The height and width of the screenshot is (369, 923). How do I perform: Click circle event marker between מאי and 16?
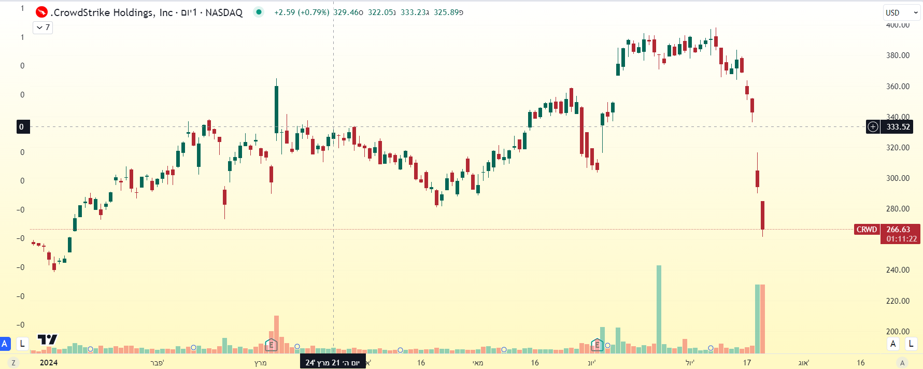[x=504, y=350]
